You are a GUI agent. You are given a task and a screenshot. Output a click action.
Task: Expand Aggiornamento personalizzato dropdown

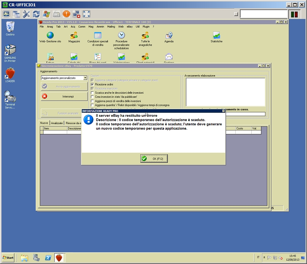point(85,78)
